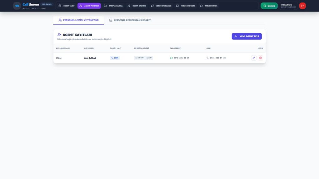This screenshot has width=319, height=179.
Task: Click the agent icon next to Agent Kayıtları heading
Action: coord(59,35)
